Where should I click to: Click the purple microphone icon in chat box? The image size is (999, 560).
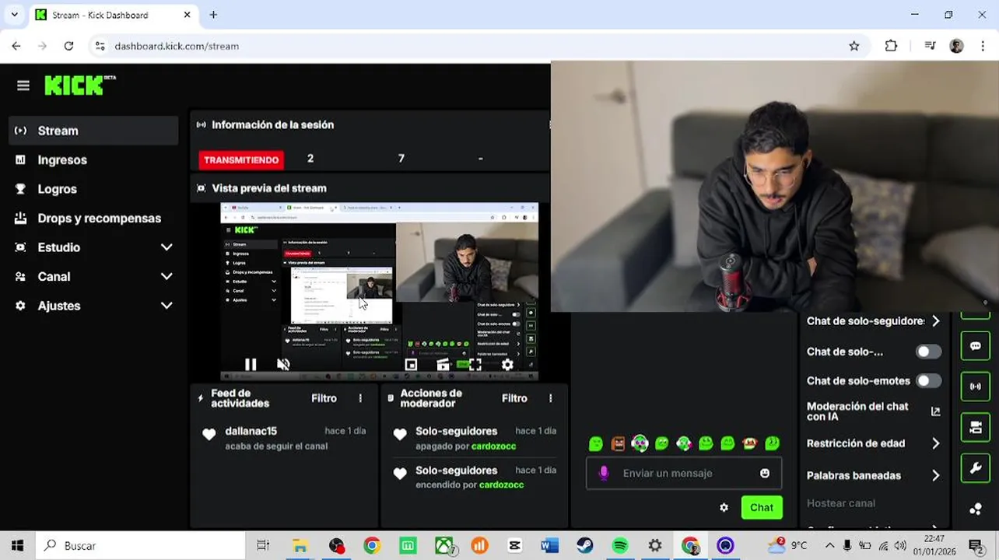pyautogui.click(x=603, y=473)
